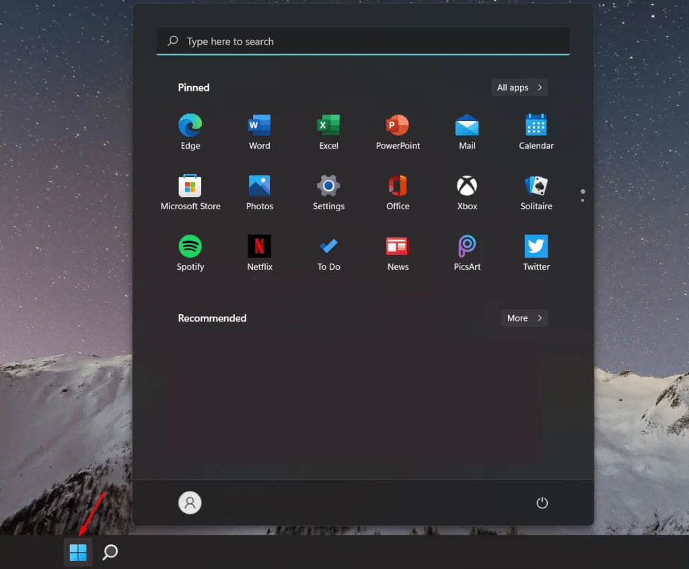This screenshot has width=689, height=569.
Task: Open the News app
Action: (398, 253)
